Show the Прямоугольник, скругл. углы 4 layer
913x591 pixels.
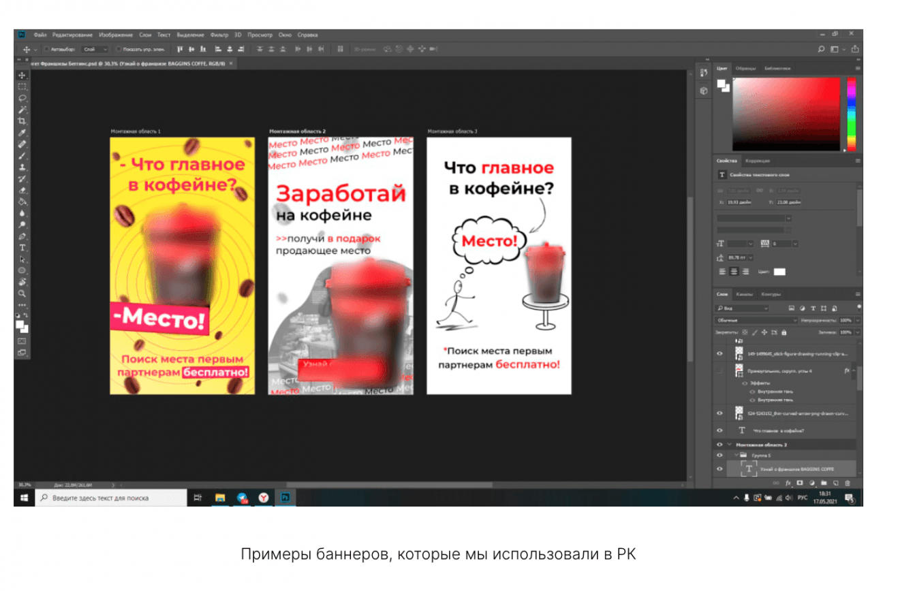point(719,371)
